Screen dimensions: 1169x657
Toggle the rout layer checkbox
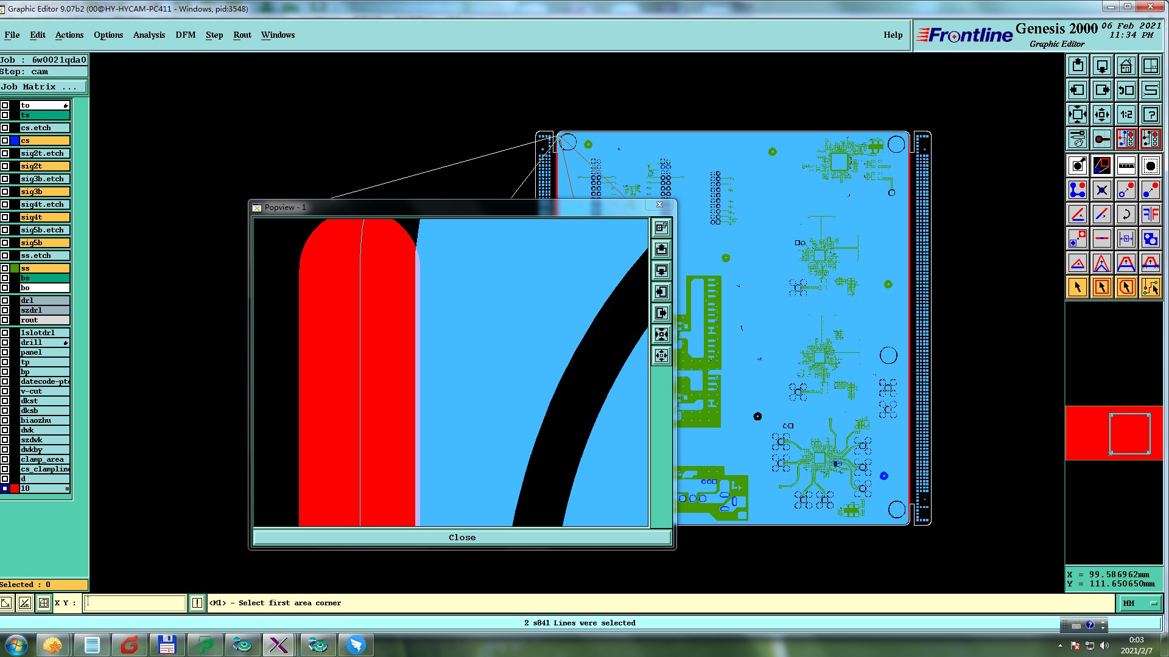[x=5, y=320]
